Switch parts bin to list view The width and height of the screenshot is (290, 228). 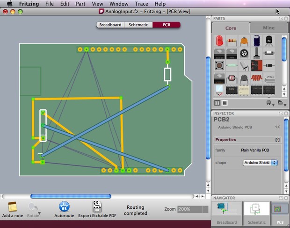tap(225, 103)
